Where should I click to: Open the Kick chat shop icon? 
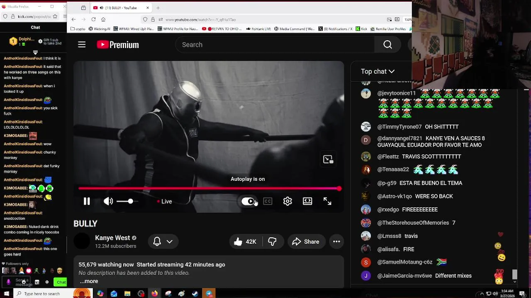coord(37,282)
